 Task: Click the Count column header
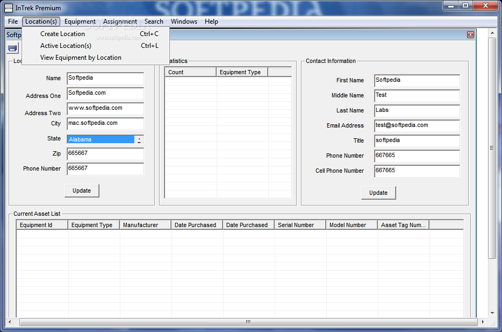[191, 72]
